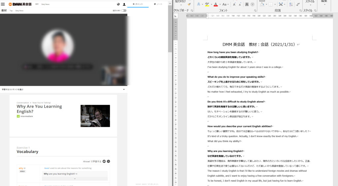The image size is (338, 186).
Task: Open the 貼り付け paste dropdown arrow
Action: [181, 5]
